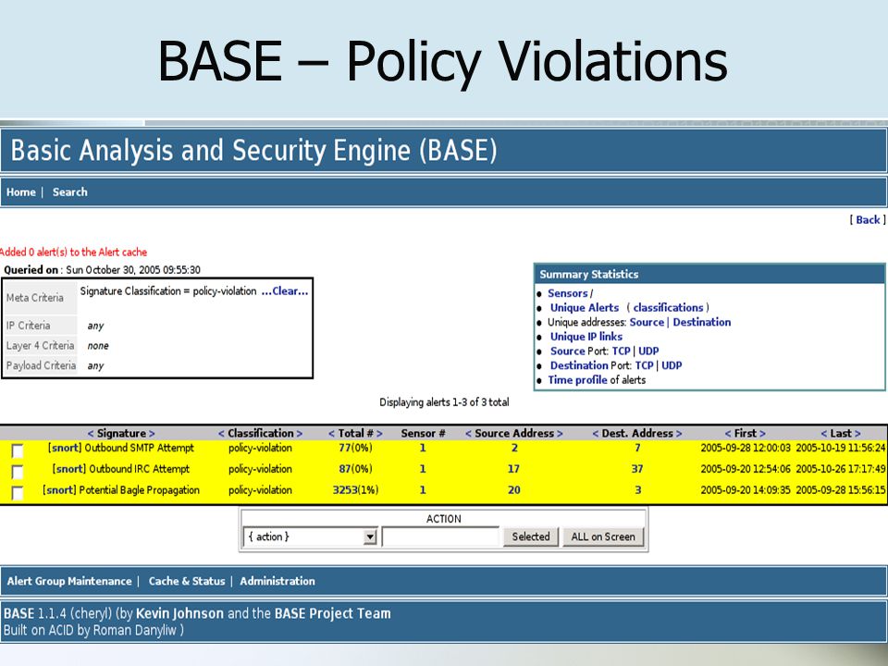The image size is (888, 666).
Task: Open the { action } dropdown
Action: pyautogui.click(x=311, y=536)
